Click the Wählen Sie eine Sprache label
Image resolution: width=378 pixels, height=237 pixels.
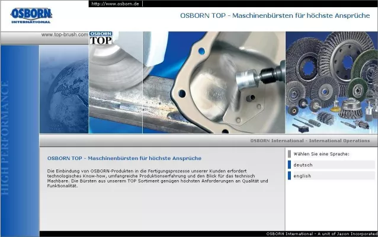click(321, 154)
